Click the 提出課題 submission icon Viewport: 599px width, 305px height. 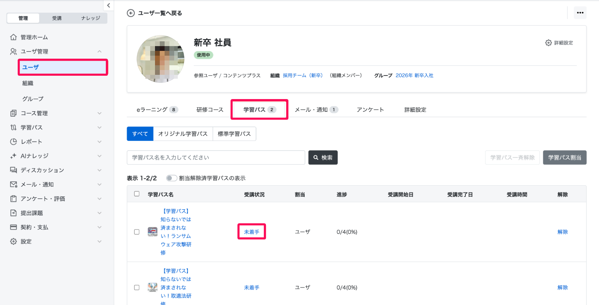(x=13, y=213)
